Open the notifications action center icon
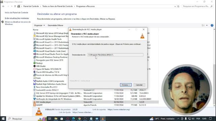 210,119
